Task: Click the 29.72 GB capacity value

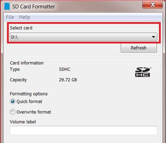Action: 68,80
